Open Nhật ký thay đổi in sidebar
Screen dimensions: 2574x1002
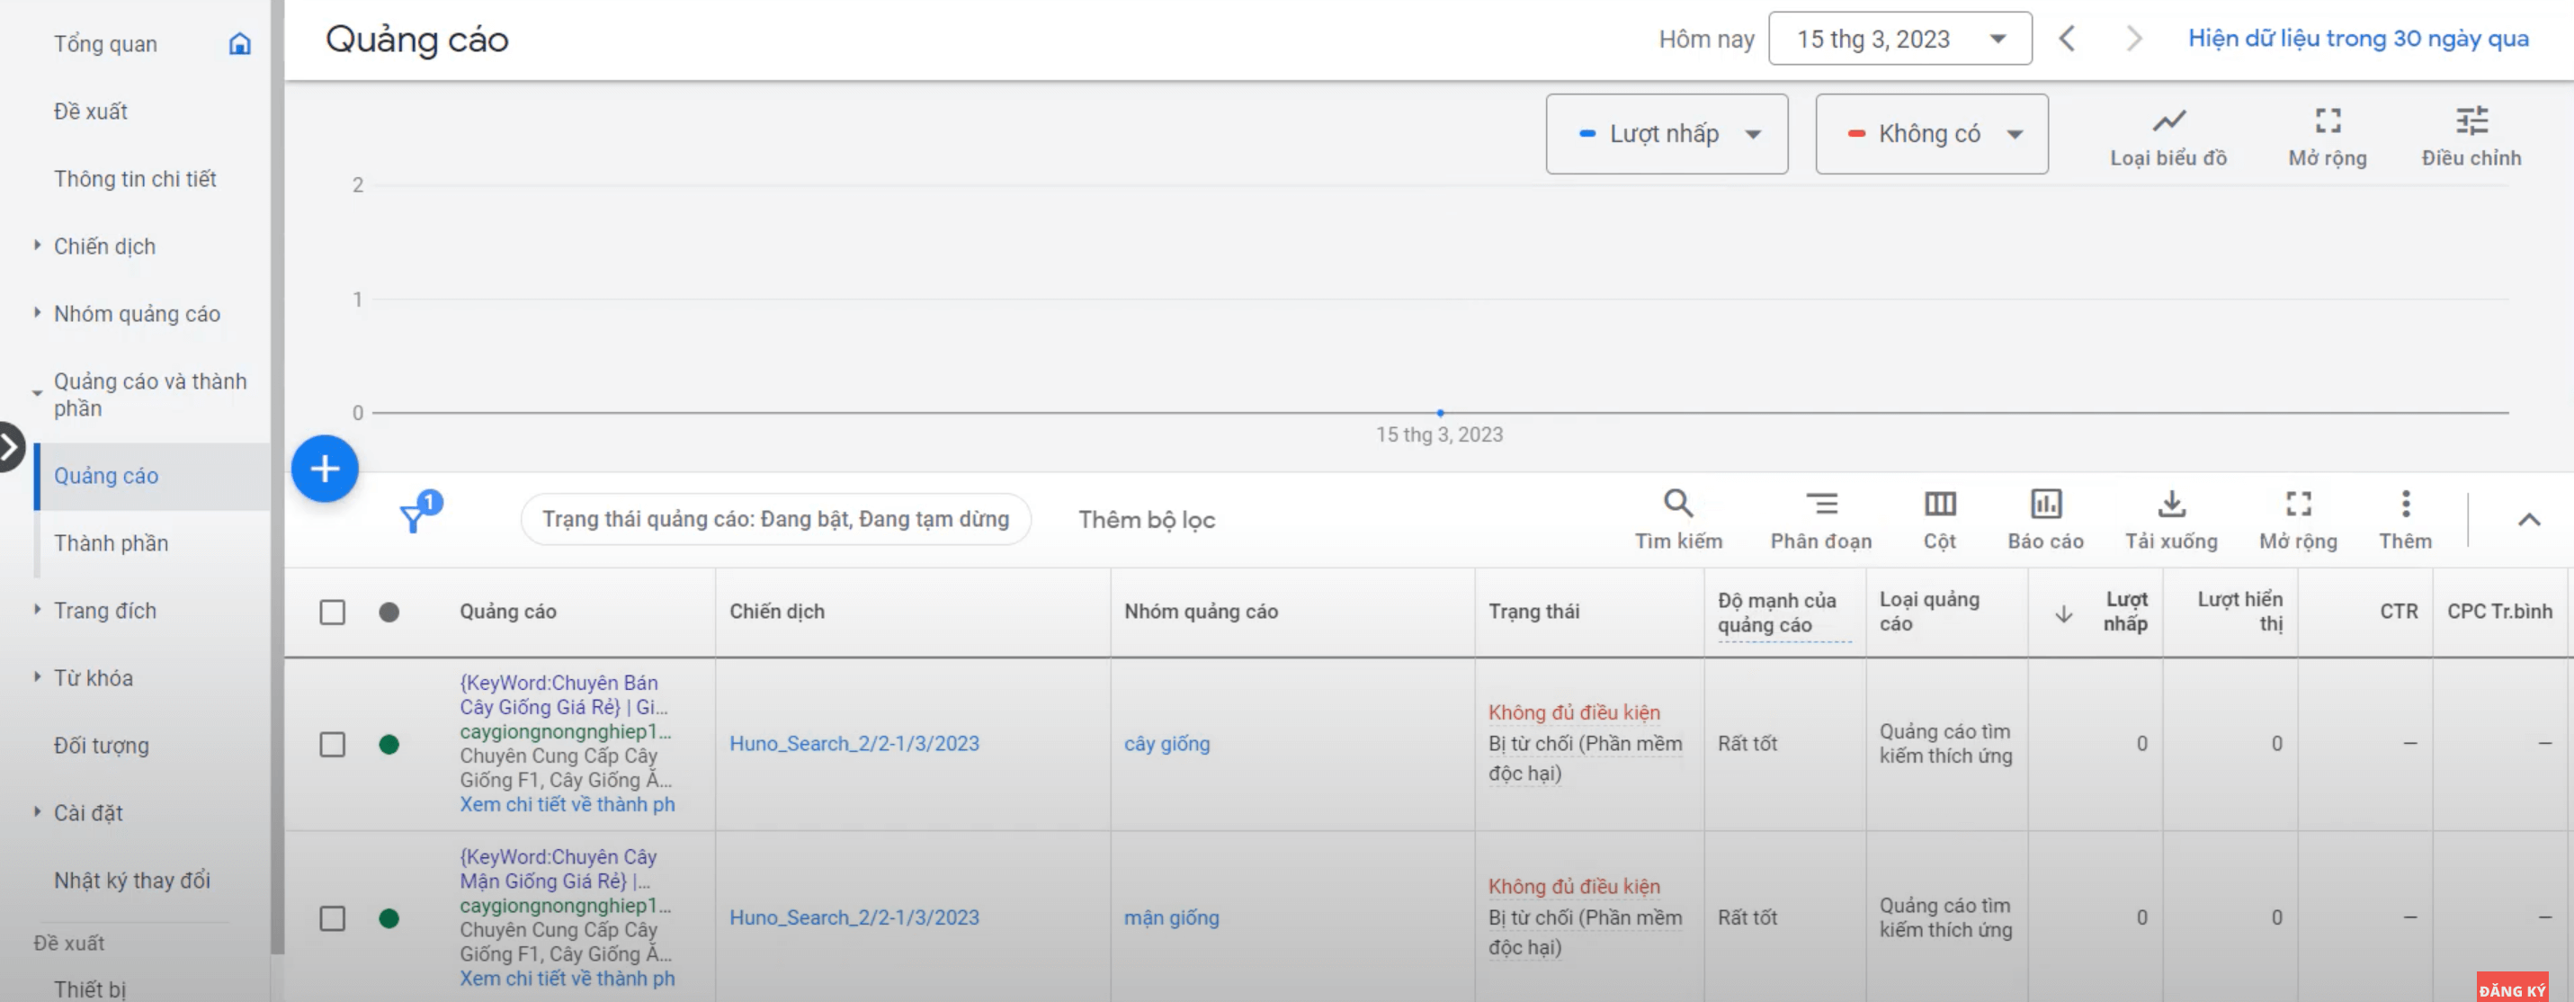(132, 880)
